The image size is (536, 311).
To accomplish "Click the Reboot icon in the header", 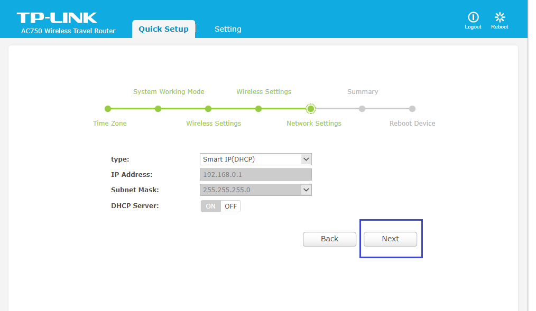I will pyautogui.click(x=500, y=17).
